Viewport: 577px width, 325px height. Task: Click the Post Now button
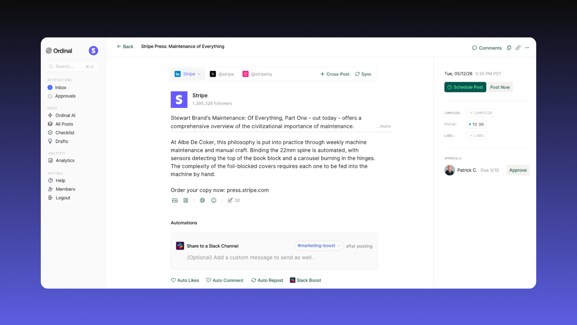(500, 87)
